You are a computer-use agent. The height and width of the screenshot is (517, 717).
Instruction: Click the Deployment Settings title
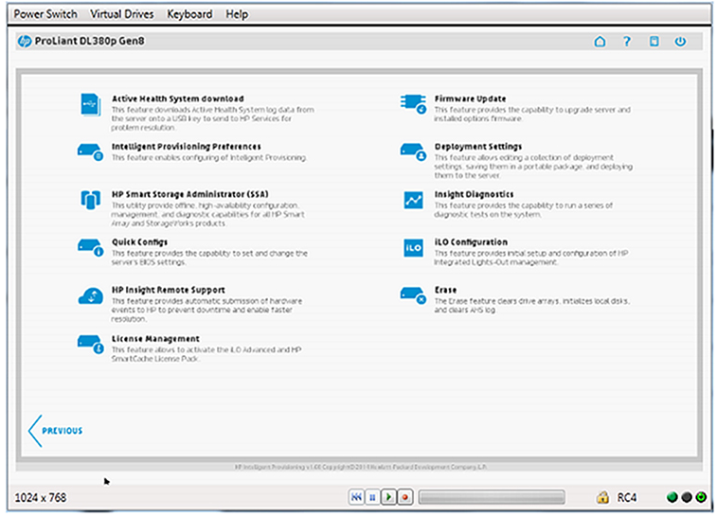[x=478, y=147]
